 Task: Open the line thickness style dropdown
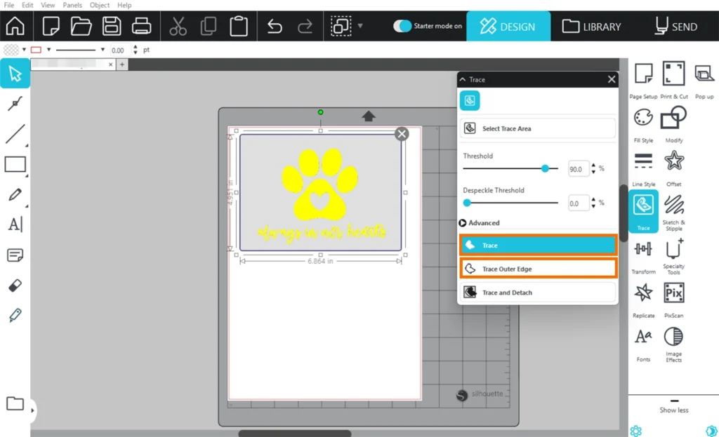click(103, 50)
